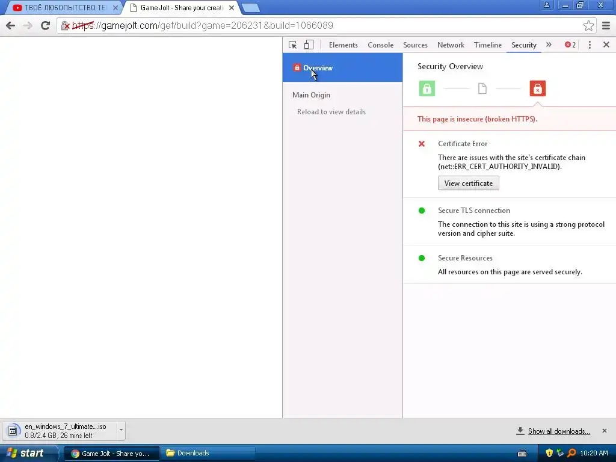The width and height of the screenshot is (616, 462).
Task: Click the red error count indicator
Action: point(570,45)
